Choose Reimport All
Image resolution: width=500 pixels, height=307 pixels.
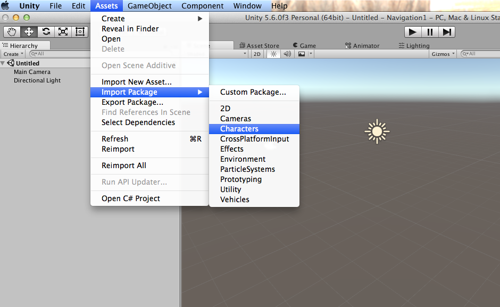pyautogui.click(x=149, y=165)
